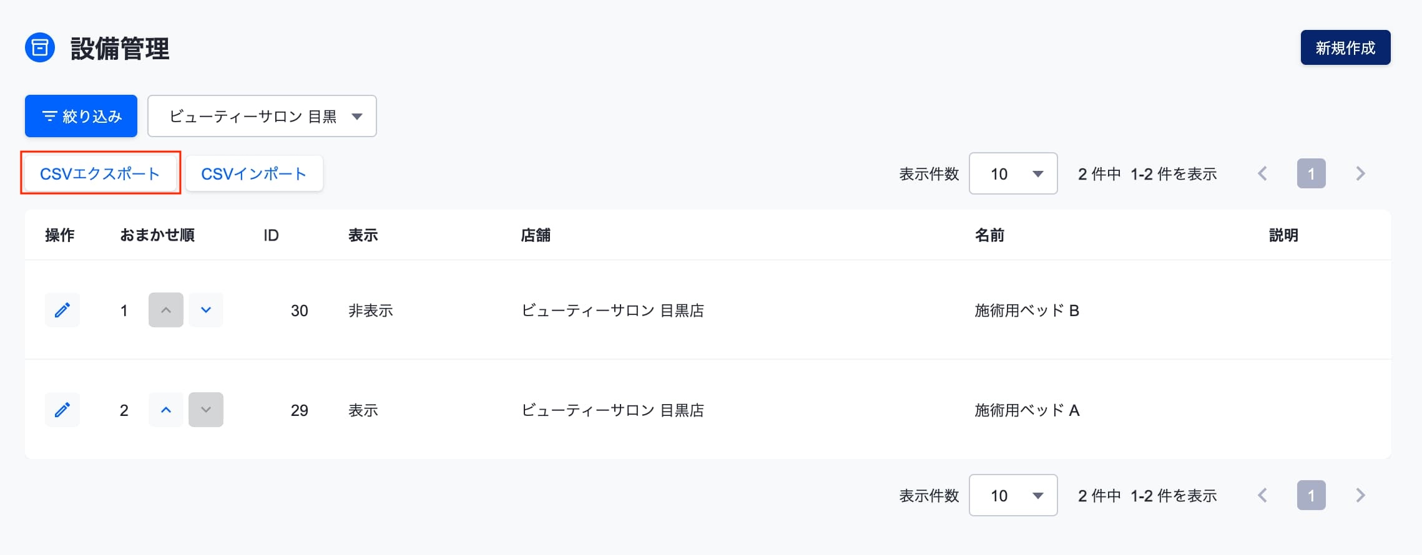Select page 1 in top pagination
1422x555 pixels.
[1312, 173]
